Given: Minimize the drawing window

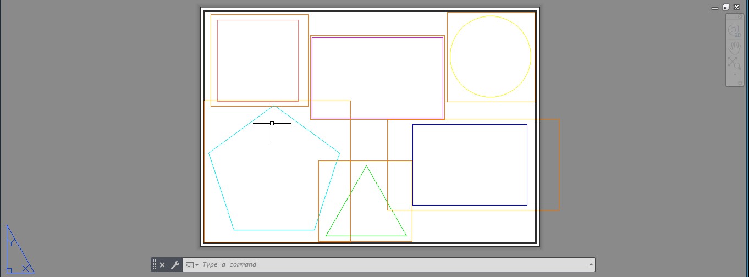Looking at the screenshot, I should (714, 8).
